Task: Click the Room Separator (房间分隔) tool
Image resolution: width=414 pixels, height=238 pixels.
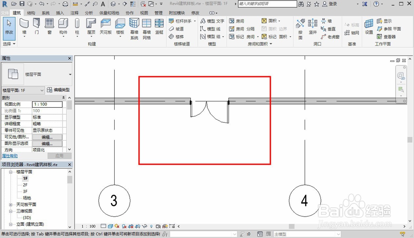Action: 242,28
